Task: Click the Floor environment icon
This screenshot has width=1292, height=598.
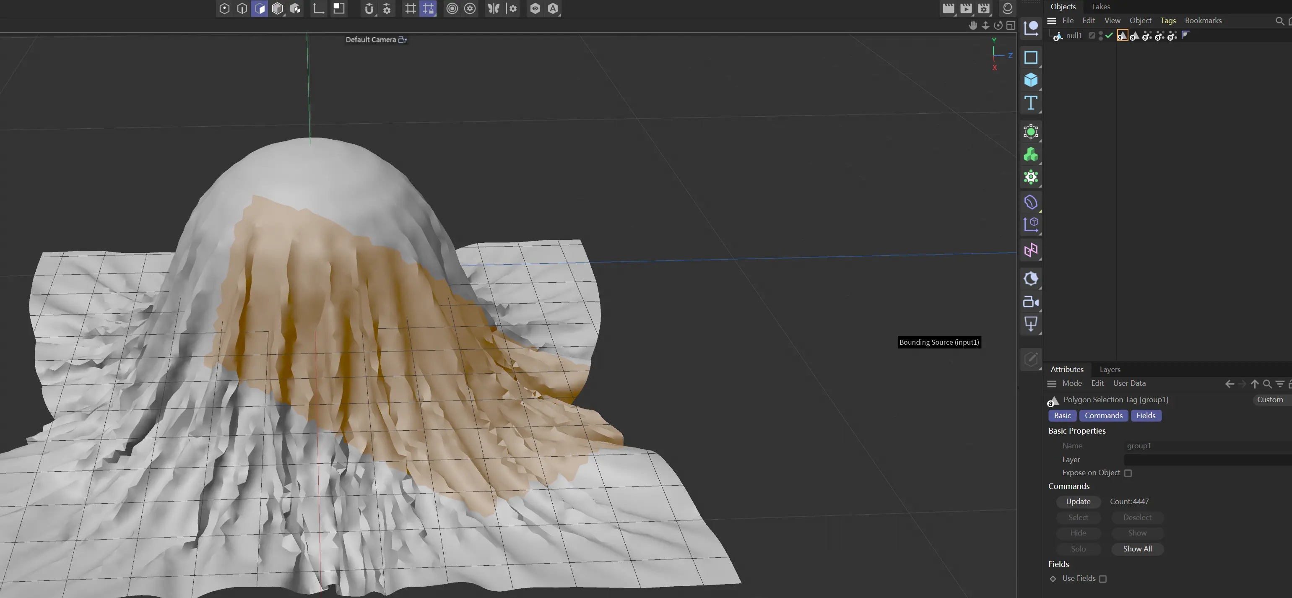Action: click(1031, 279)
